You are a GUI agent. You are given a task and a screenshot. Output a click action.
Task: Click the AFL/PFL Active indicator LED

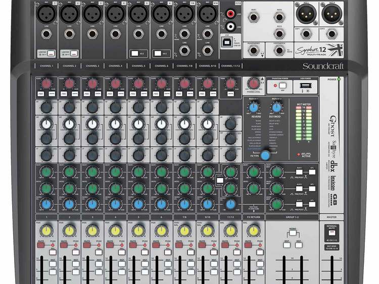coord(299,154)
